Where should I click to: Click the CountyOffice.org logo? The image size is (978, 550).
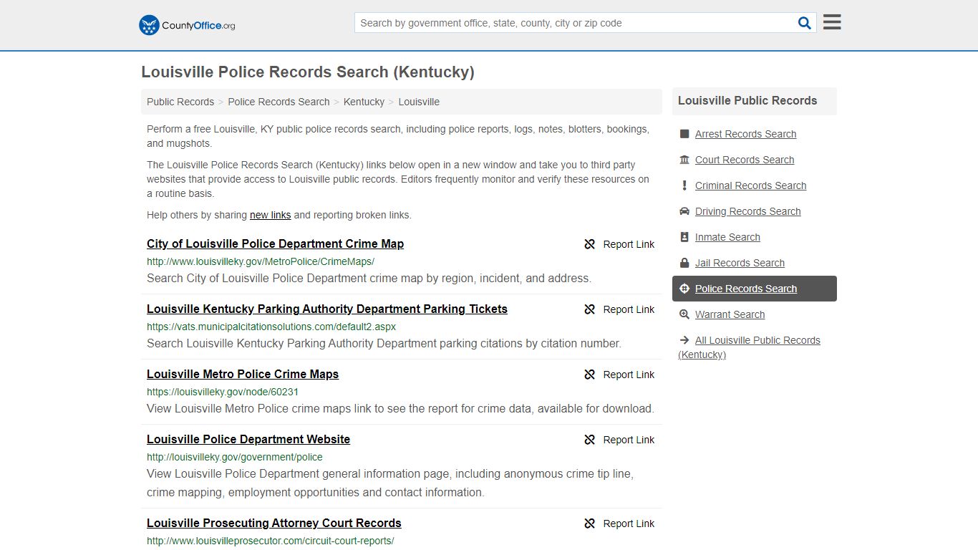click(x=187, y=25)
